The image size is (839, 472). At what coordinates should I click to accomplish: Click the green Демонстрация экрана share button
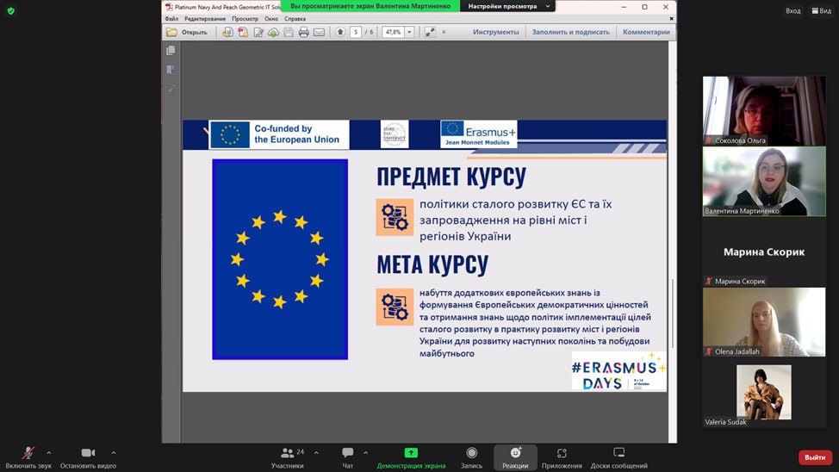(411, 458)
